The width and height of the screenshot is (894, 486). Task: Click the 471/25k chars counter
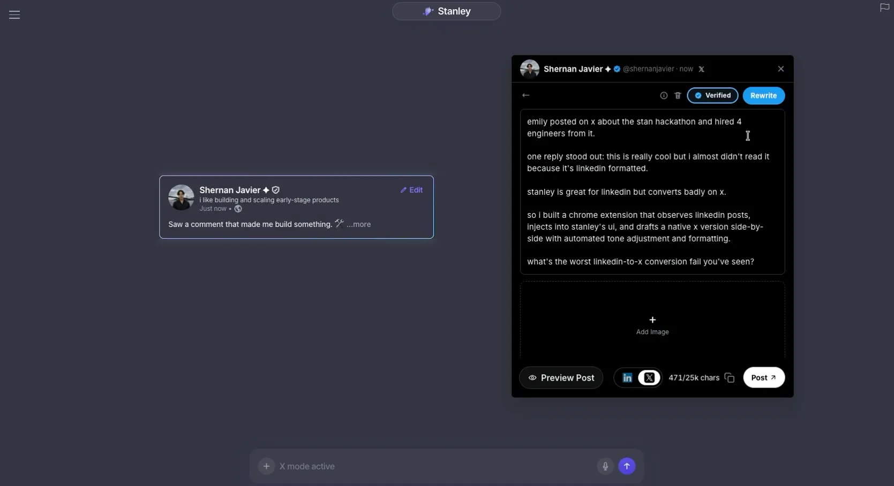tap(694, 378)
